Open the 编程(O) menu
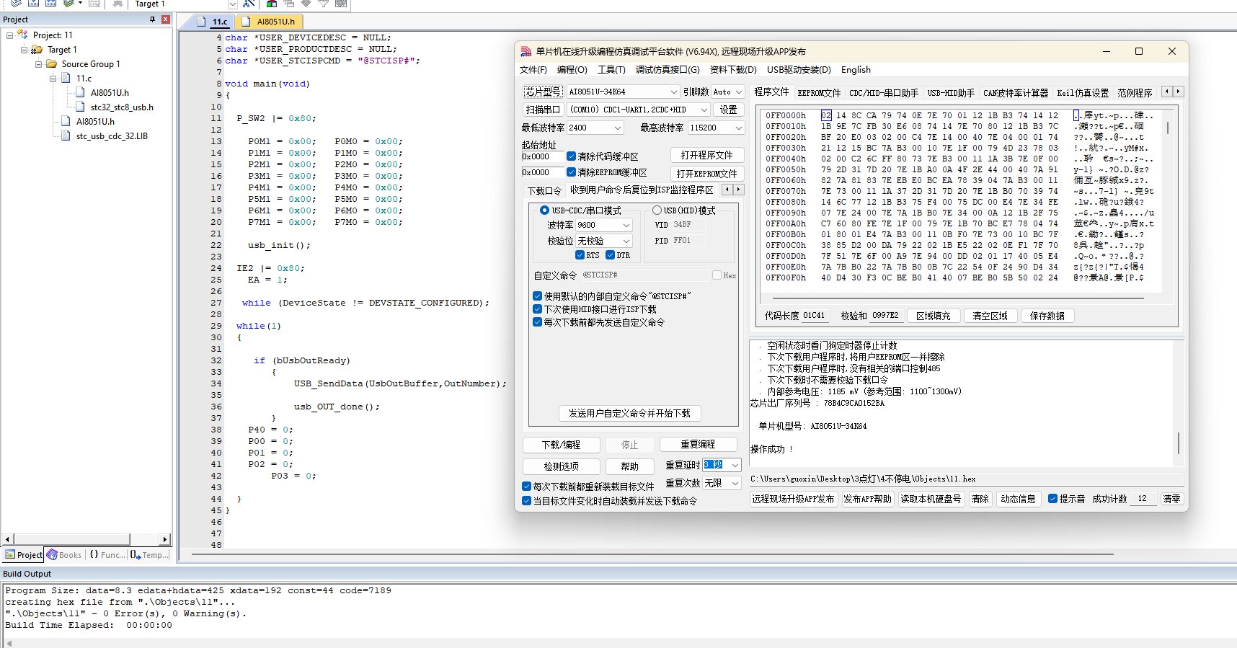Viewport: 1237px width, 648px height. tap(572, 70)
